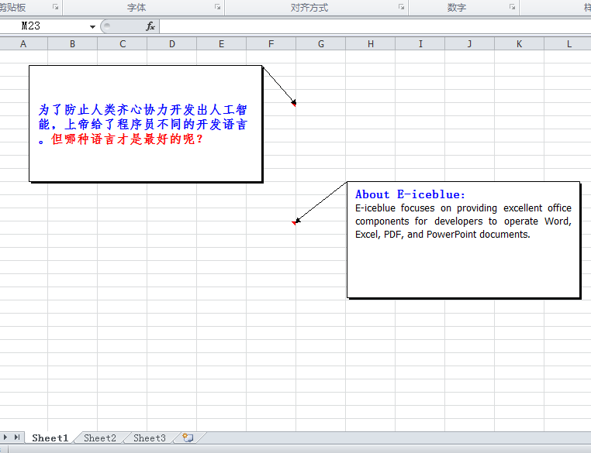Select column C header

[123, 44]
